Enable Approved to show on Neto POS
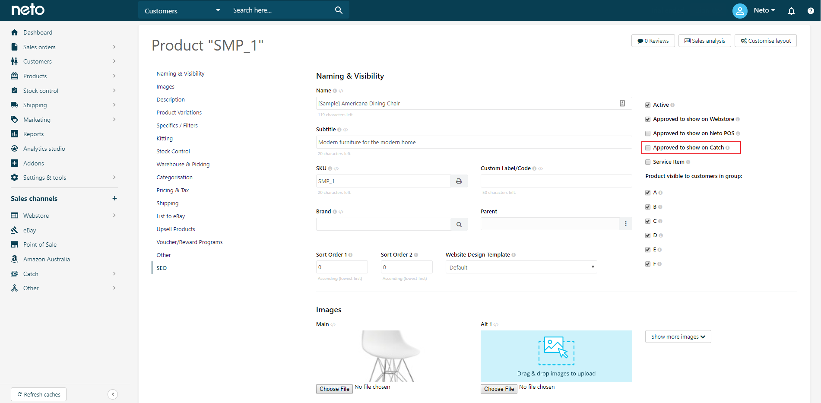Image resolution: width=821 pixels, height=403 pixels. [648, 133]
